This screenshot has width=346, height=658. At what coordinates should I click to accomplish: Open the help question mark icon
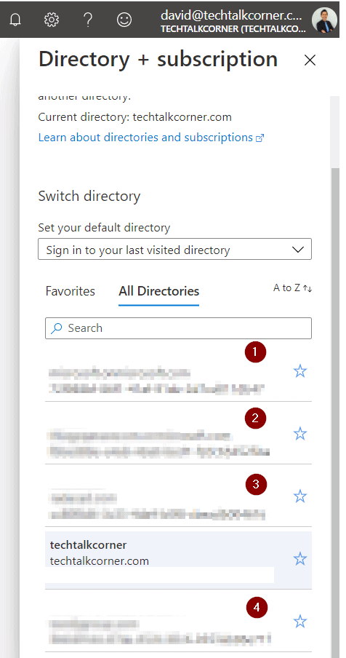point(87,20)
